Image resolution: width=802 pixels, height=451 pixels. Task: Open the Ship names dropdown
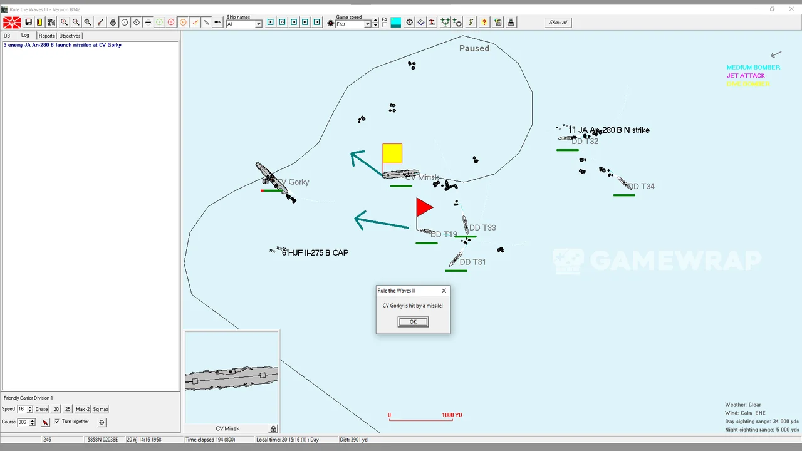coord(258,24)
